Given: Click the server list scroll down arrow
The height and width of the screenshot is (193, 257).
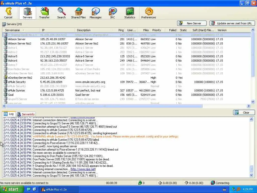Looking at the screenshot, I should (x=253, y=102).
